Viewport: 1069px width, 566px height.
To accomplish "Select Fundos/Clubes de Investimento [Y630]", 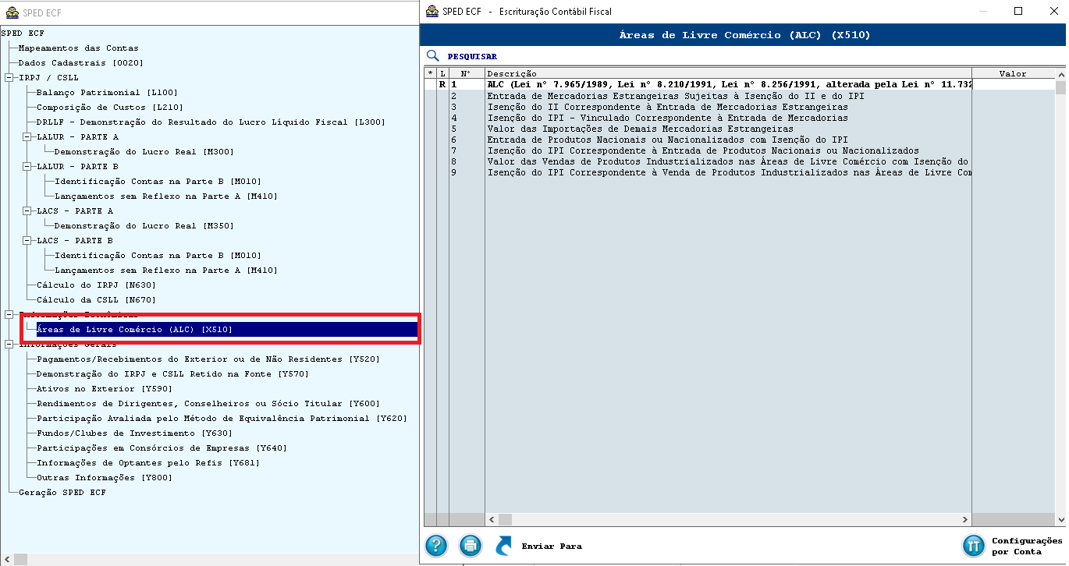I will point(134,433).
